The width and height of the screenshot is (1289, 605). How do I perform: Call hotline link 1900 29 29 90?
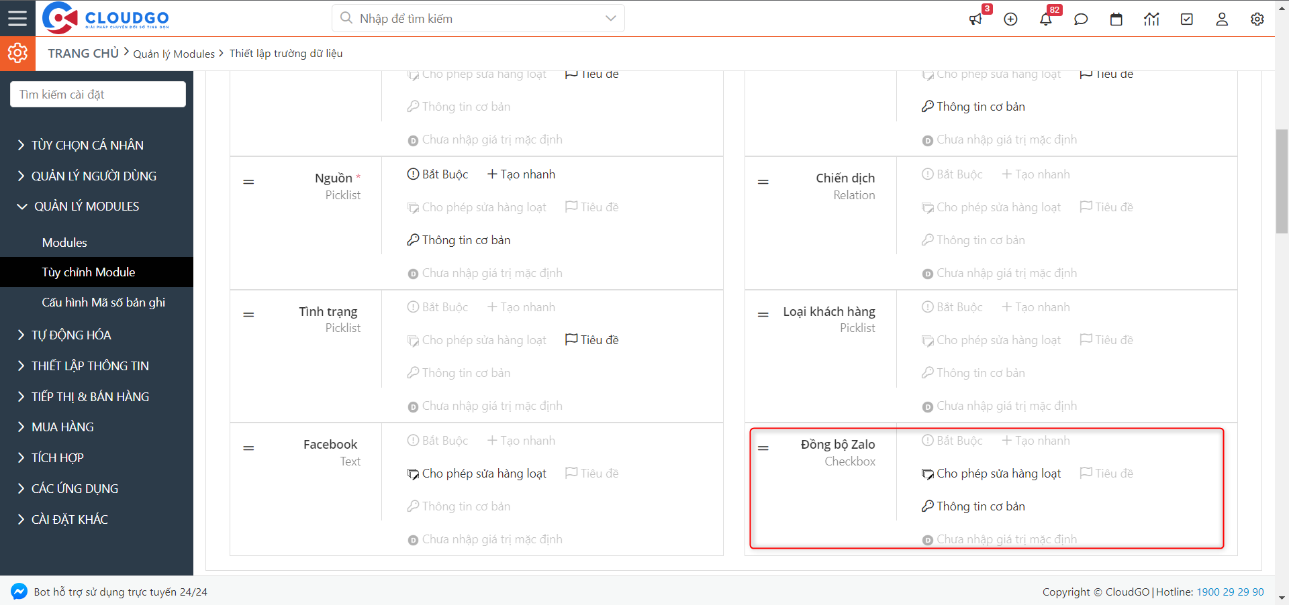(1230, 592)
